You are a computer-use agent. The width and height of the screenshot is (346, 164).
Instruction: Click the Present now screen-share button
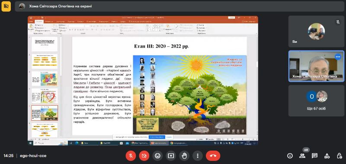tap(171, 156)
